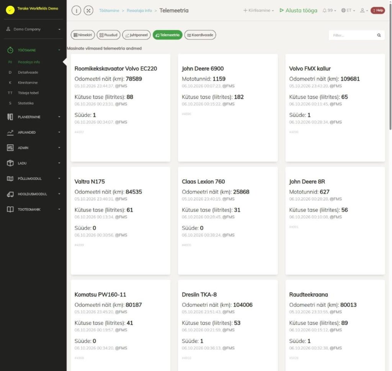This screenshot has width=392, height=371.
Task: Open the user profile menu icon
Action: click(x=364, y=10)
